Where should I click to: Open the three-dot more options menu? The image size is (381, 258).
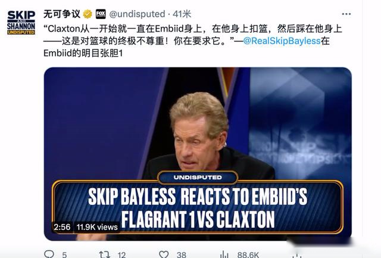pyautogui.click(x=346, y=14)
